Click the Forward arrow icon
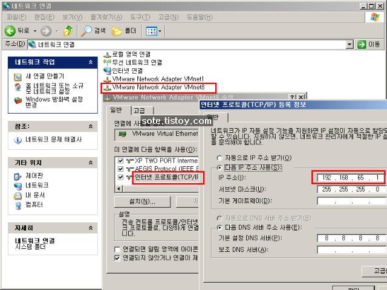The height and width of the screenshot is (290, 387). pos(46,31)
